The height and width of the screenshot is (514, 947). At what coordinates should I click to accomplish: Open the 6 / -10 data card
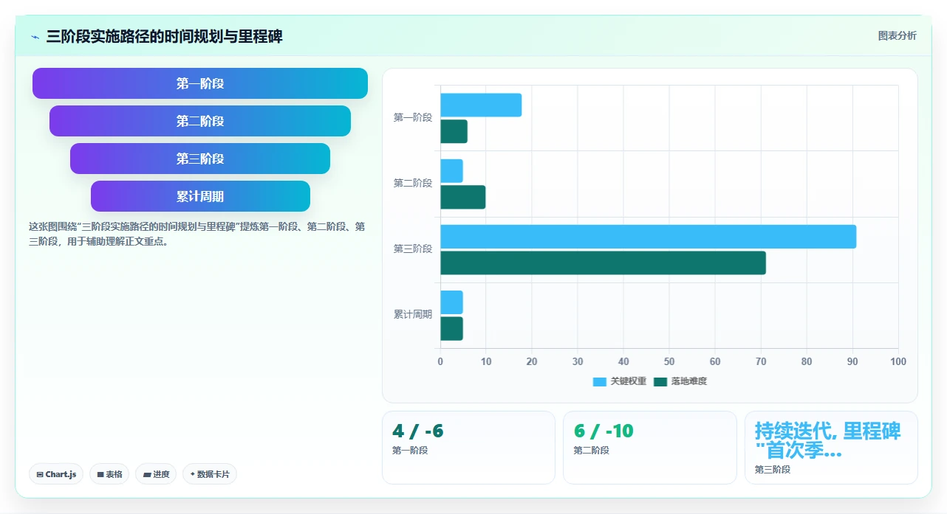(x=650, y=448)
